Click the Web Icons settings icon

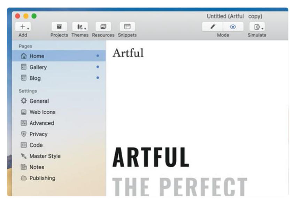pyautogui.click(x=24, y=112)
